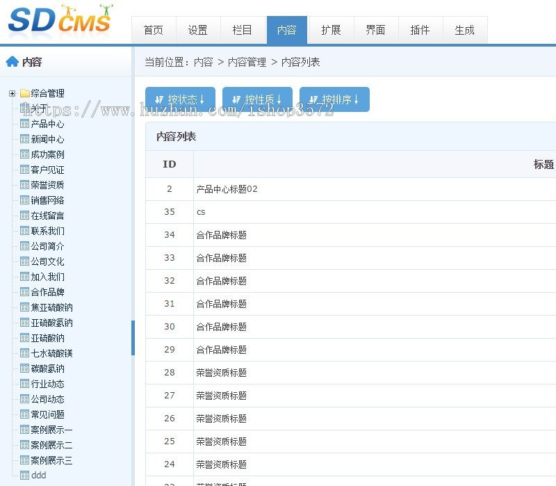556x486 pixels.
Task: Click the ID column header
Action: (168, 164)
